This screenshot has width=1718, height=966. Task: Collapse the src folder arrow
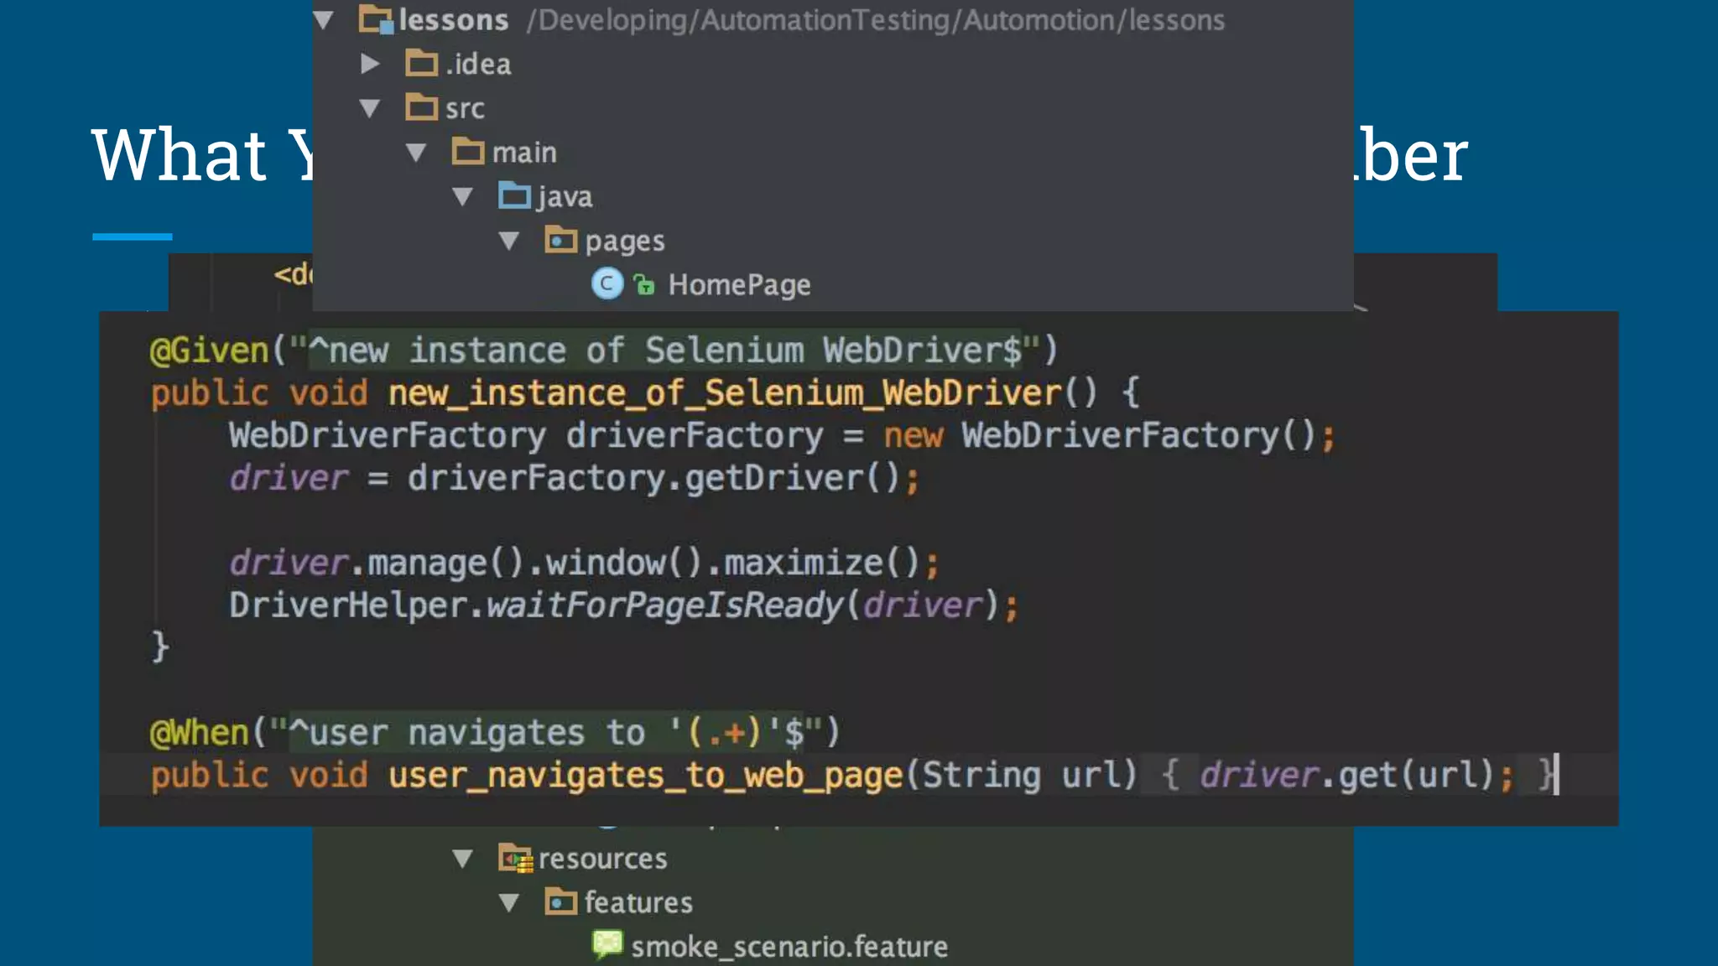(369, 107)
